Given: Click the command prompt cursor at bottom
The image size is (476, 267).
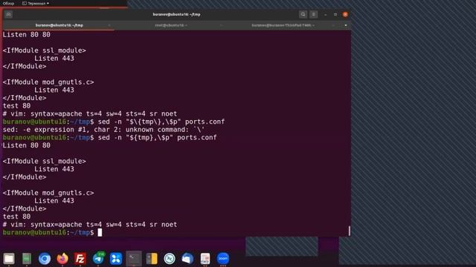Looking at the screenshot, I should [100, 232].
